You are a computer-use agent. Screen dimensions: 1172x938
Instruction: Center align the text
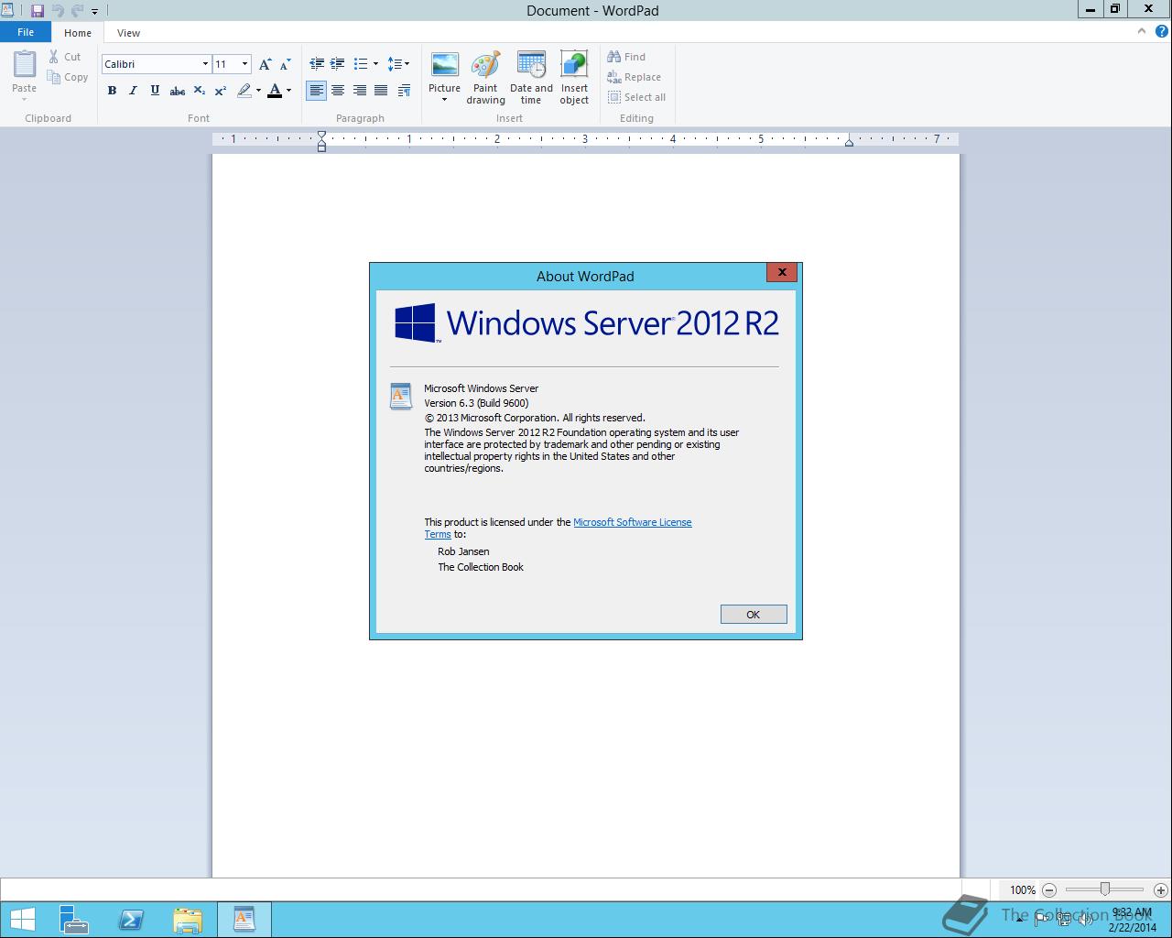[x=338, y=91]
